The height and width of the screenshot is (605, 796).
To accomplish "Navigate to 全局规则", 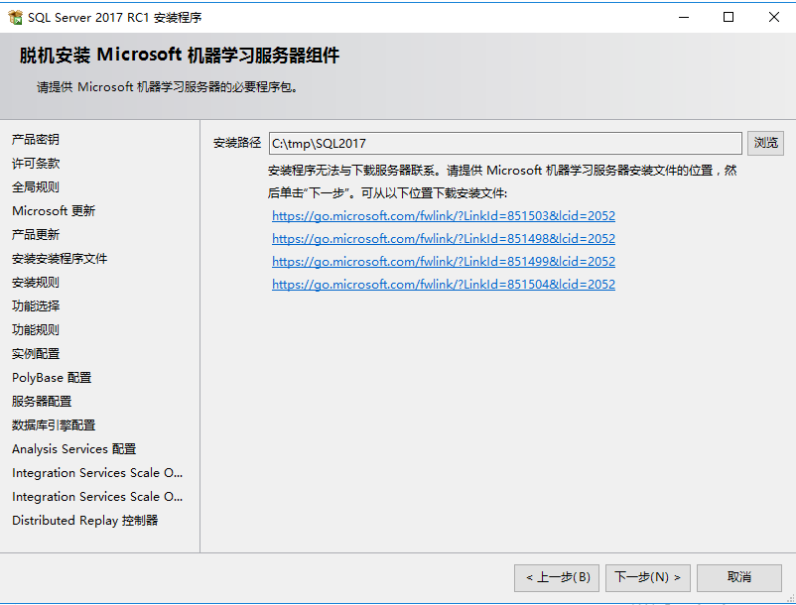I will [34, 187].
